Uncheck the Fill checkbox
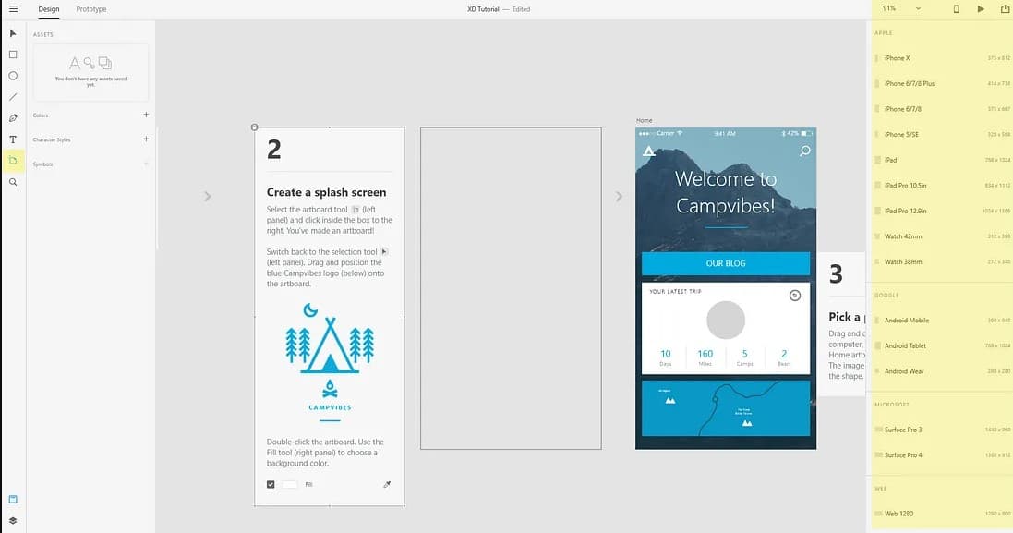 tap(271, 485)
